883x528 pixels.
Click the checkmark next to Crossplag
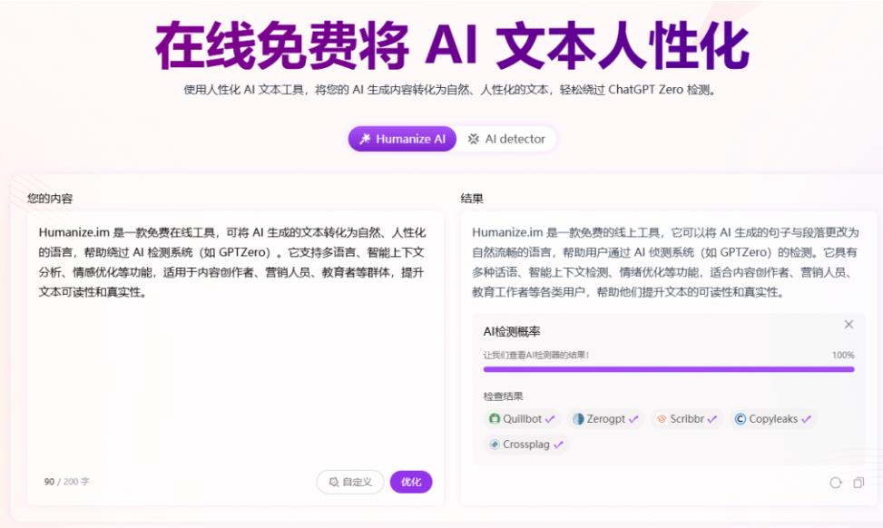point(558,445)
